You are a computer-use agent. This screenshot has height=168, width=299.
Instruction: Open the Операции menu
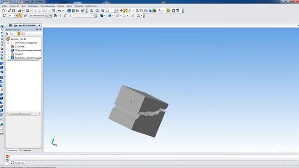pos(33,6)
